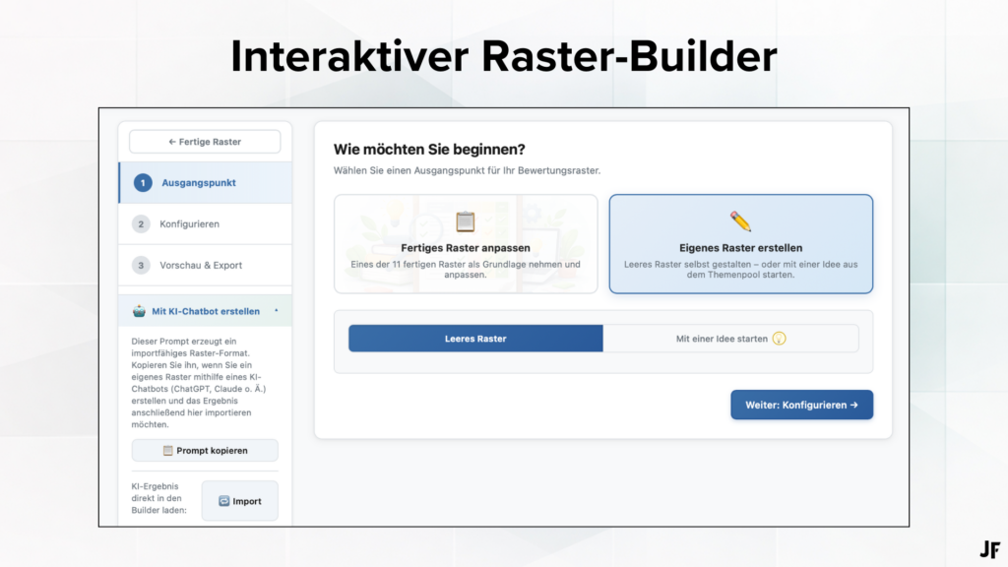Click the small arrow beside Mit KI-Chatbot erstellen
The image size is (1008, 567).
coord(276,310)
